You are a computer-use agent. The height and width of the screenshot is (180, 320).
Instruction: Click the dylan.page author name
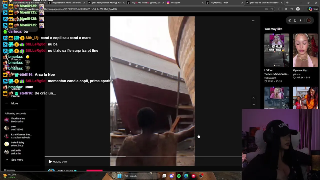click(x=65, y=171)
